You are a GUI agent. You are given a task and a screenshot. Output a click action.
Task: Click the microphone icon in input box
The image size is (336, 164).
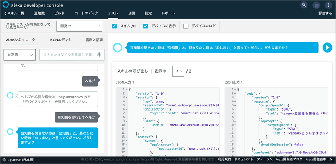[99, 55]
